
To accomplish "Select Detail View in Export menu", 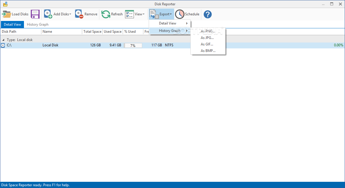I will (x=170, y=23).
